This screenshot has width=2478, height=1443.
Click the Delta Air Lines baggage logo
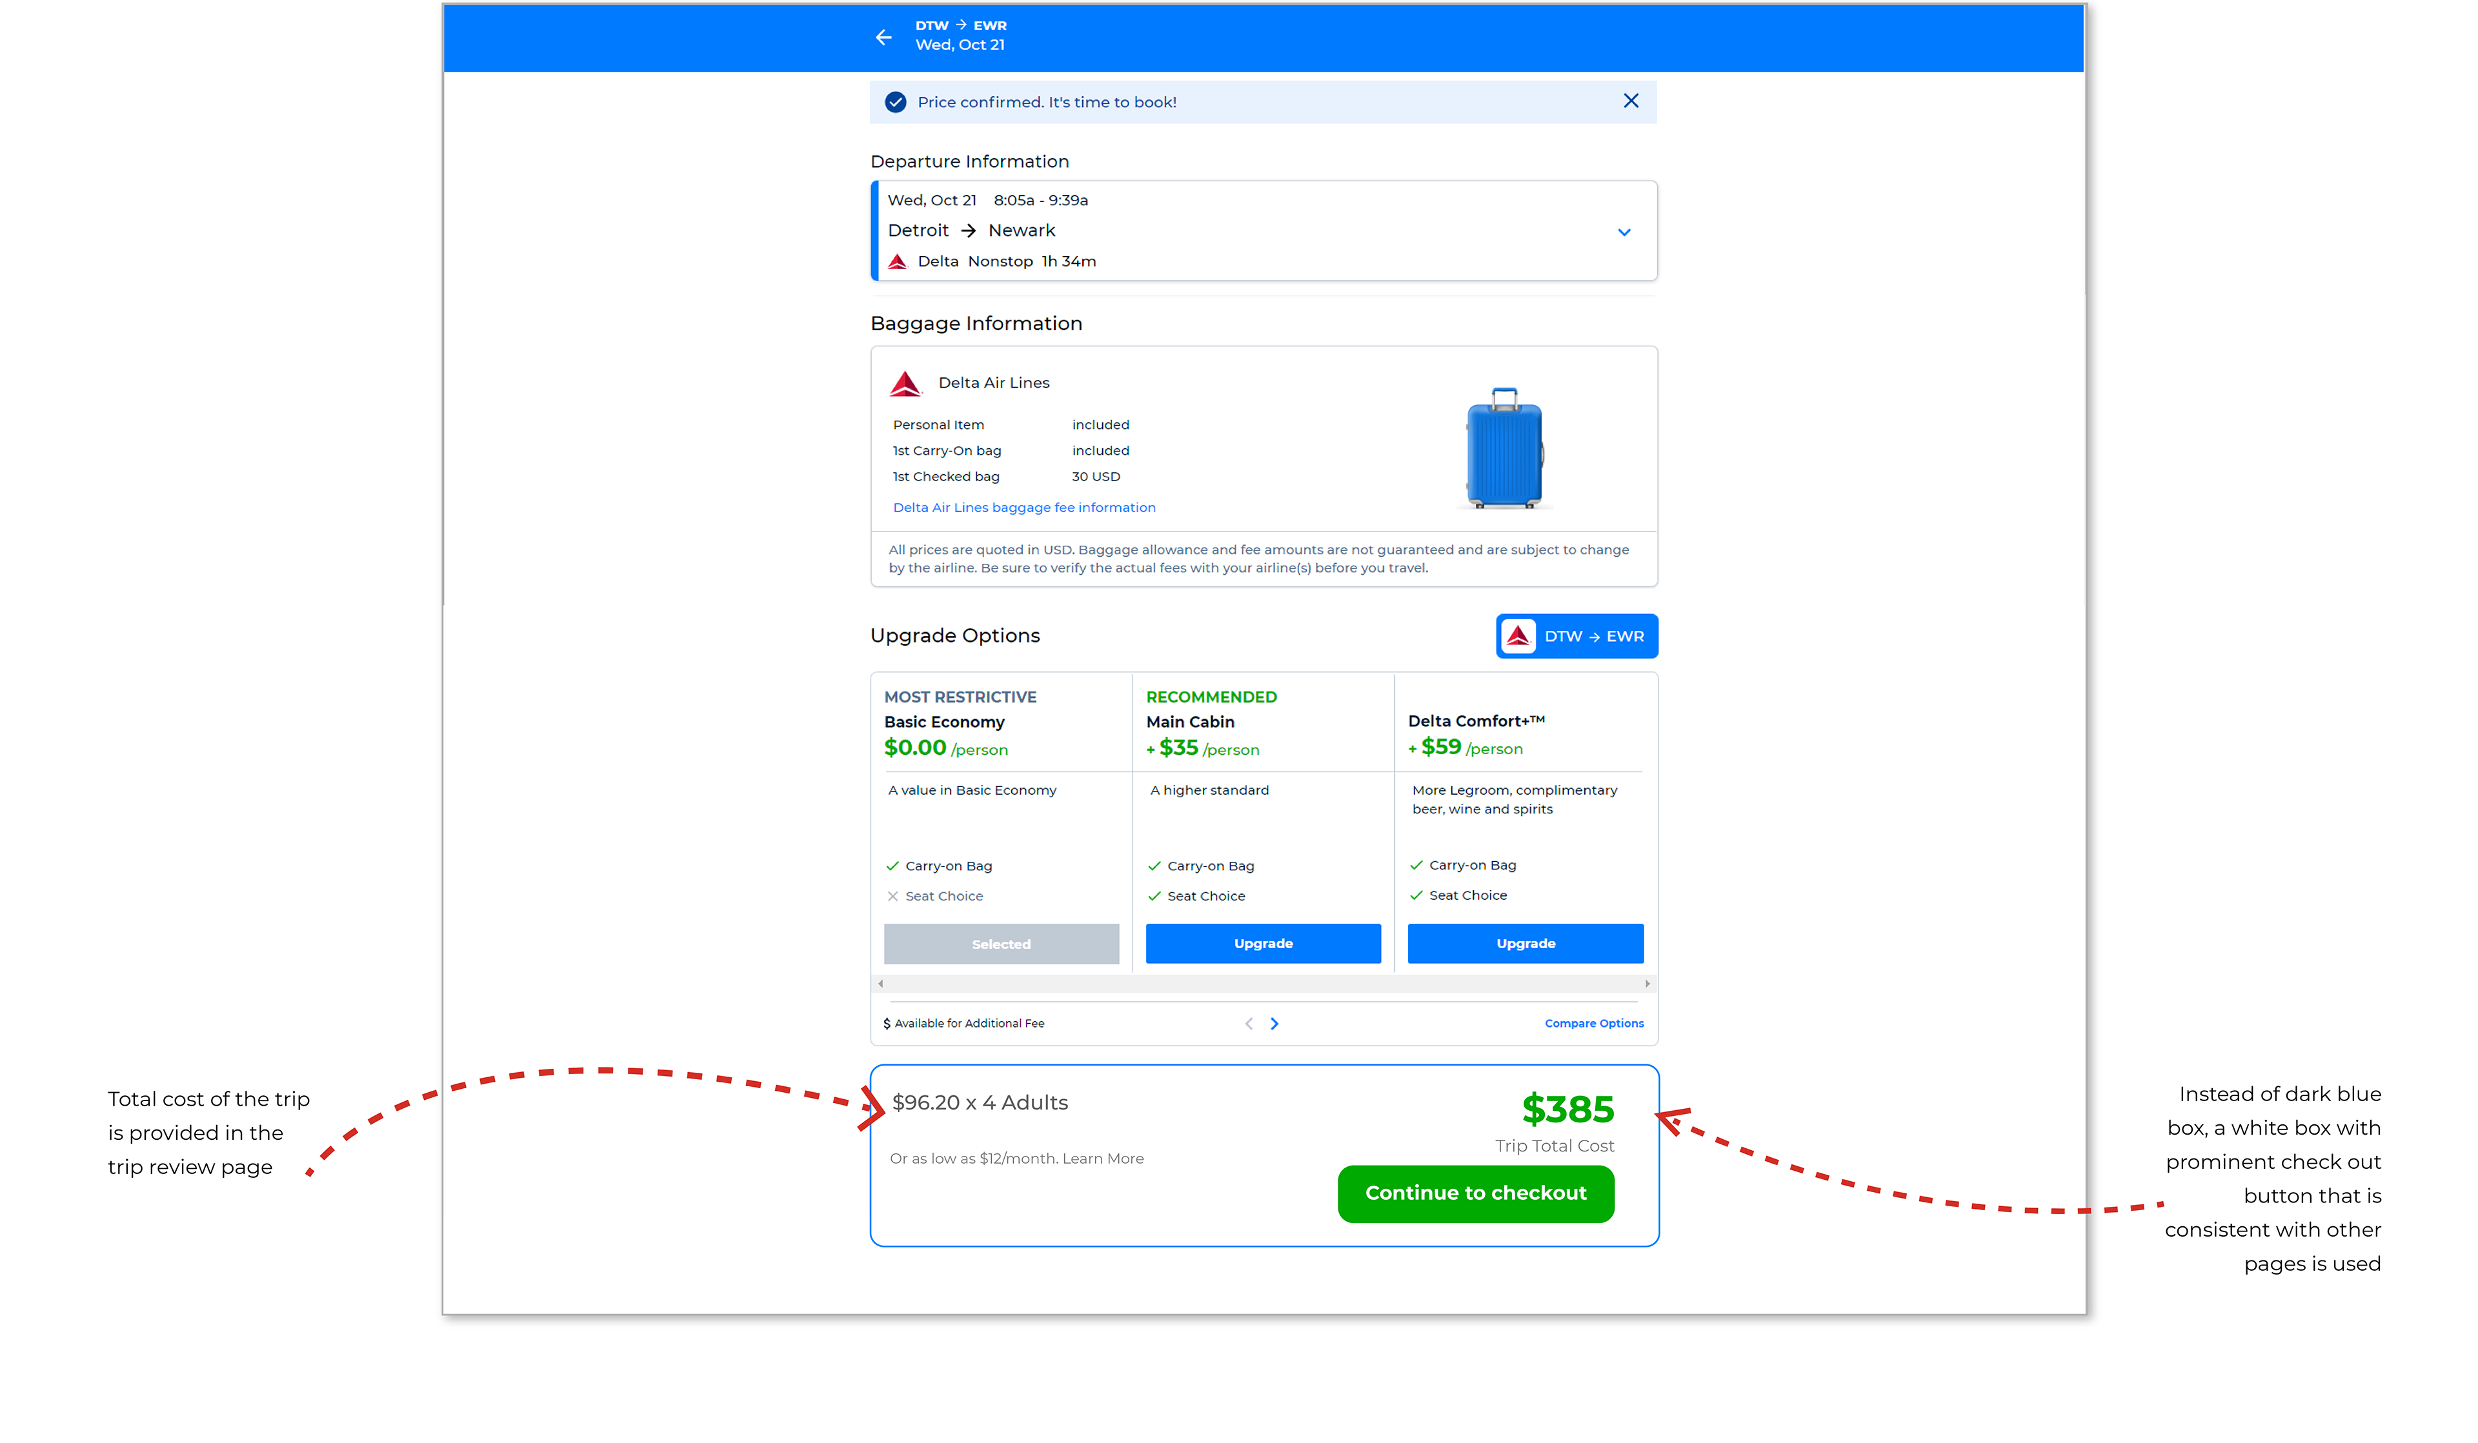905,383
